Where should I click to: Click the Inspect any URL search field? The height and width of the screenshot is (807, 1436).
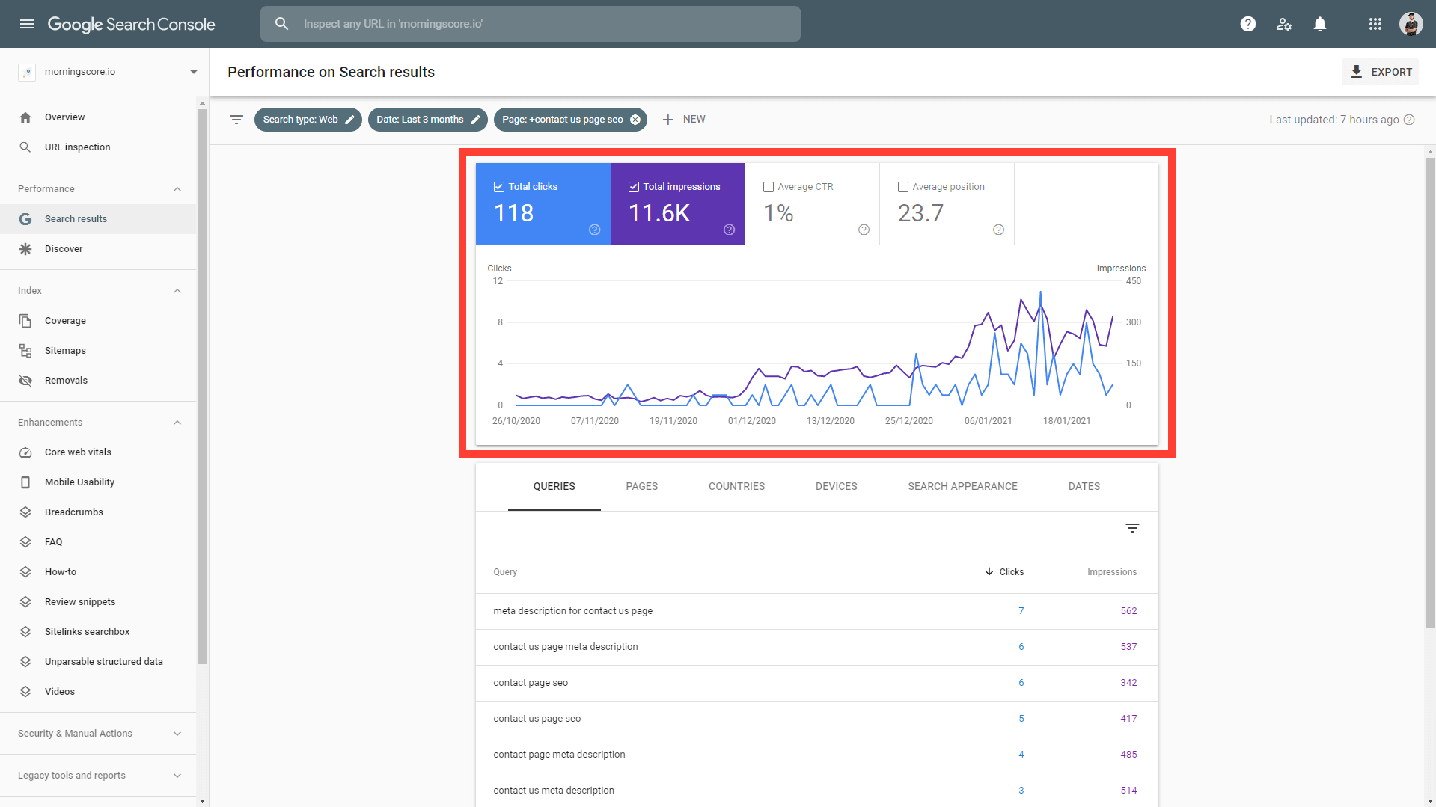pyautogui.click(x=530, y=24)
